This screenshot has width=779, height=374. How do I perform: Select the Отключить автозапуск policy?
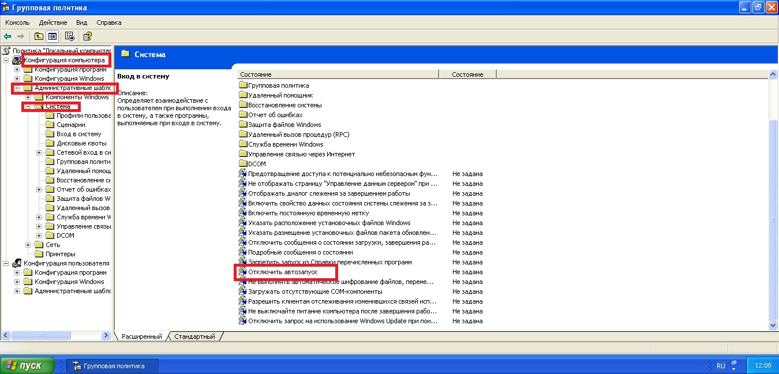(283, 272)
